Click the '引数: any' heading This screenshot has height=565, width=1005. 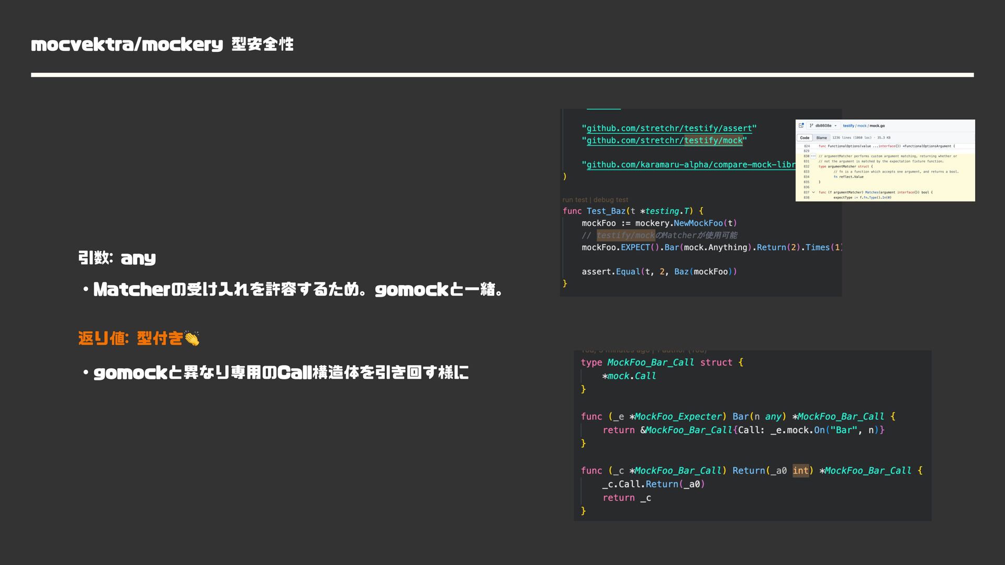[117, 258]
